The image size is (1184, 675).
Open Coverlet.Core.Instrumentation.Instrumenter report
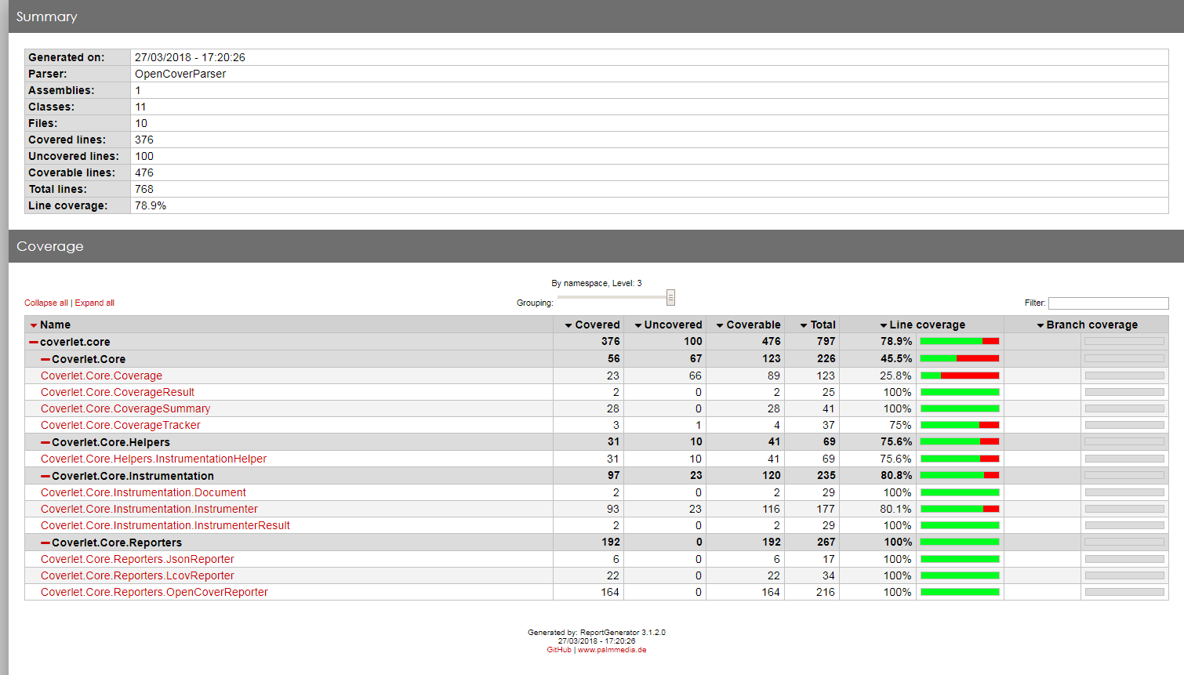pyautogui.click(x=149, y=509)
